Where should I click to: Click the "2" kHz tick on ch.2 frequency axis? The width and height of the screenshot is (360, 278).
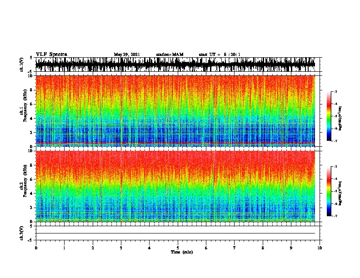coord(32,208)
